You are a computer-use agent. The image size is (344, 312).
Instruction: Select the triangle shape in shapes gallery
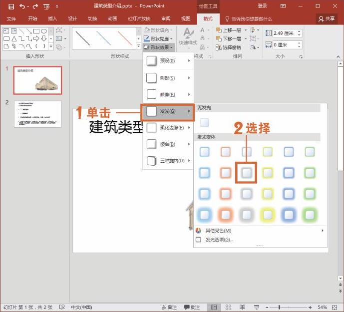tap(14, 39)
